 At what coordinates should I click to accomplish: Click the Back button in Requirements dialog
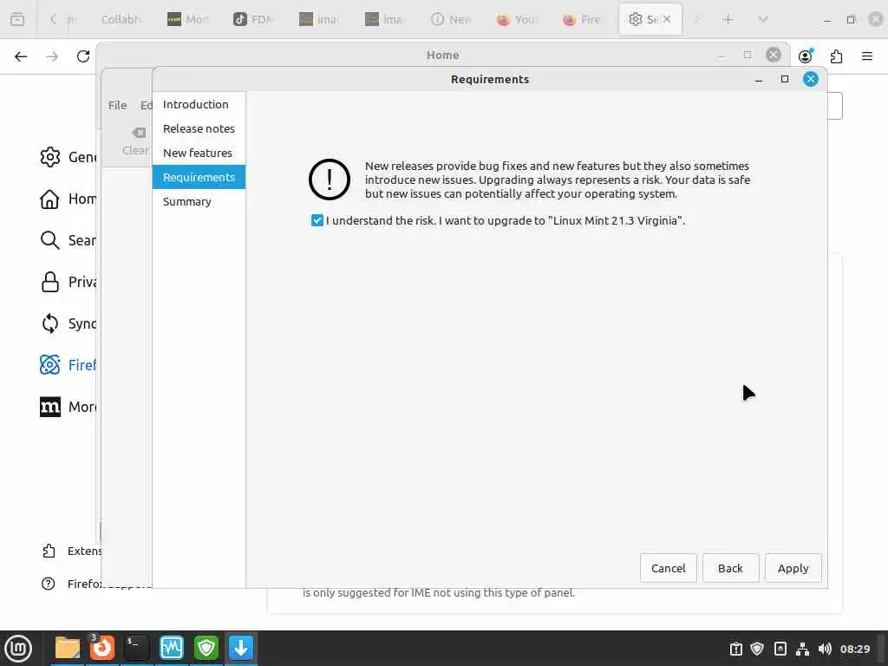pyautogui.click(x=730, y=568)
